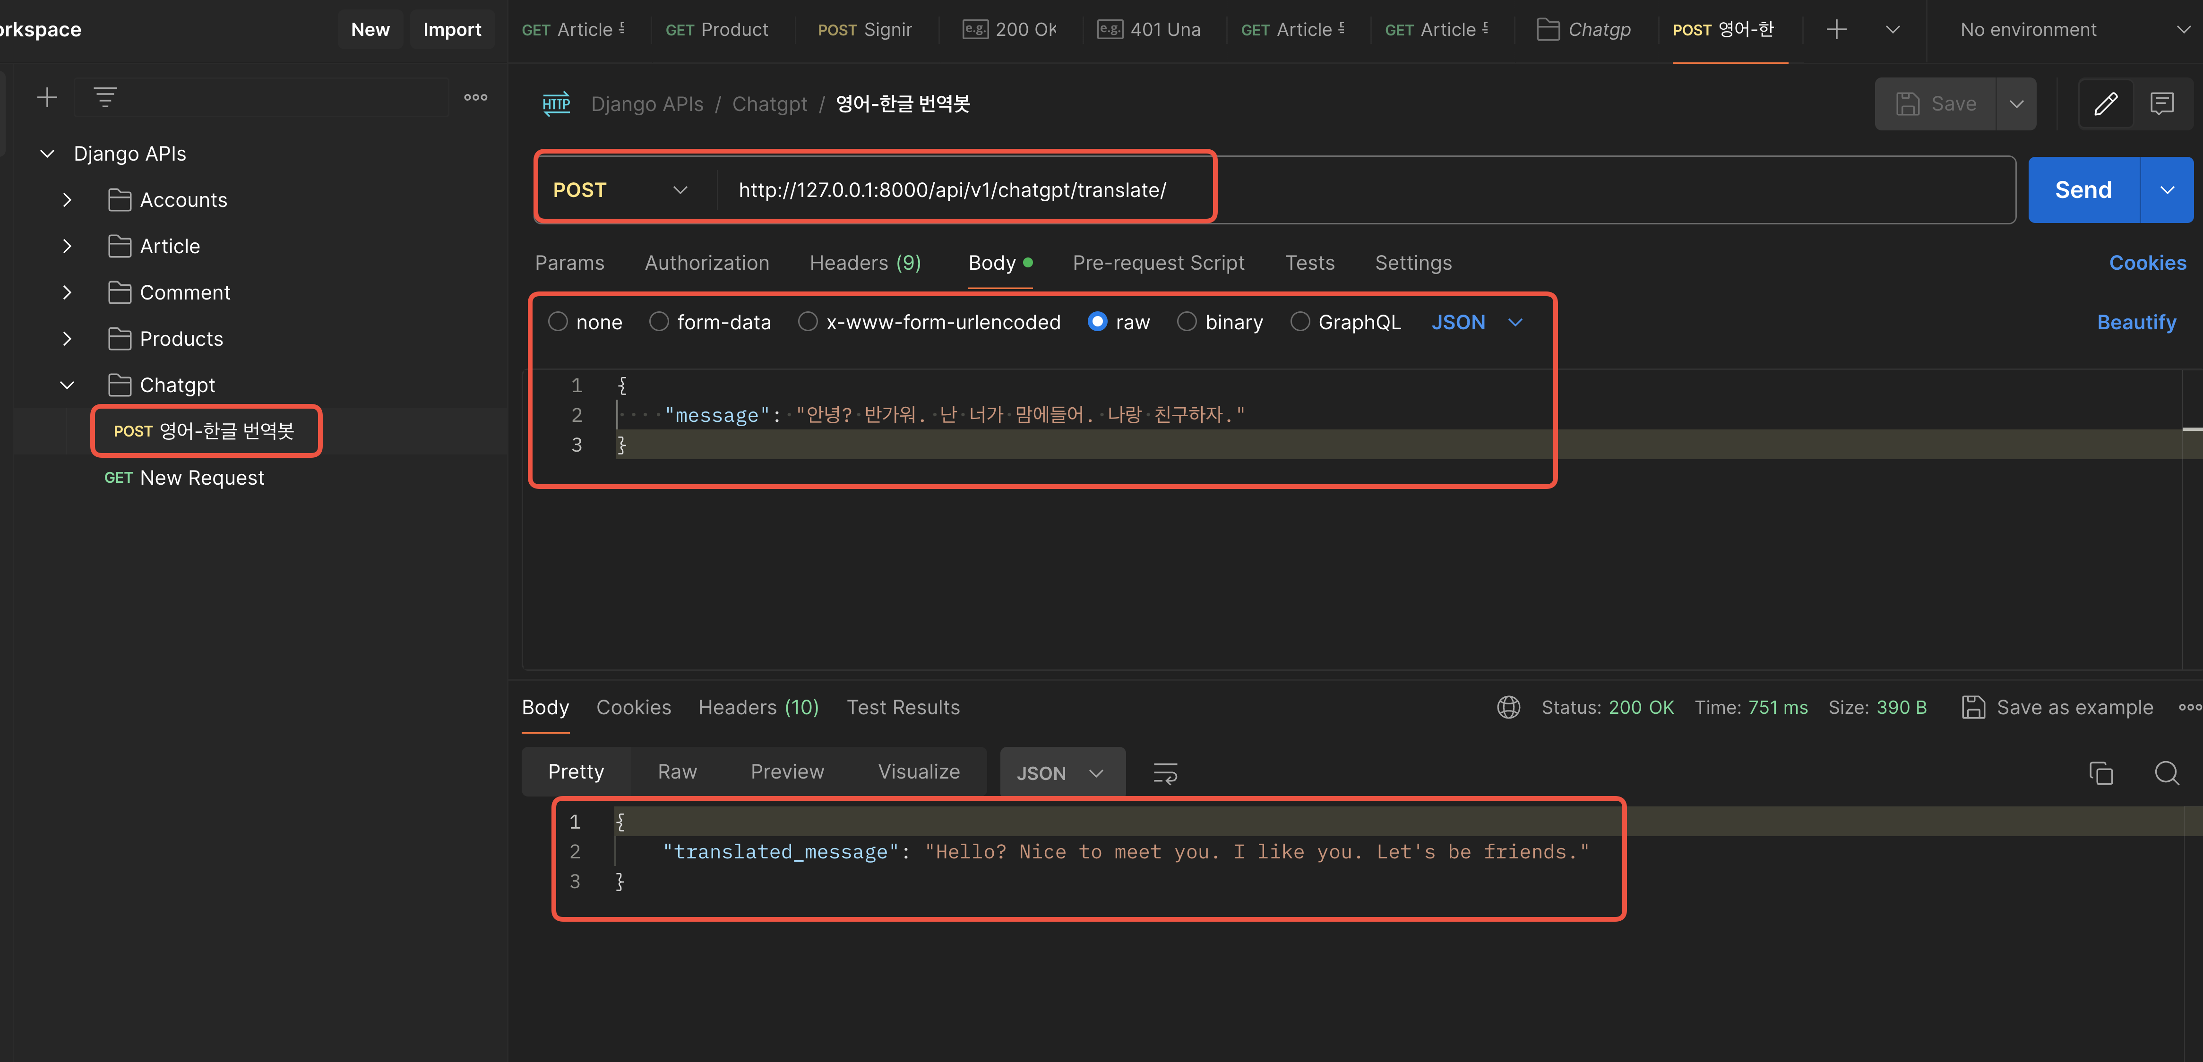Click the filter icon in sidebar search

105,97
